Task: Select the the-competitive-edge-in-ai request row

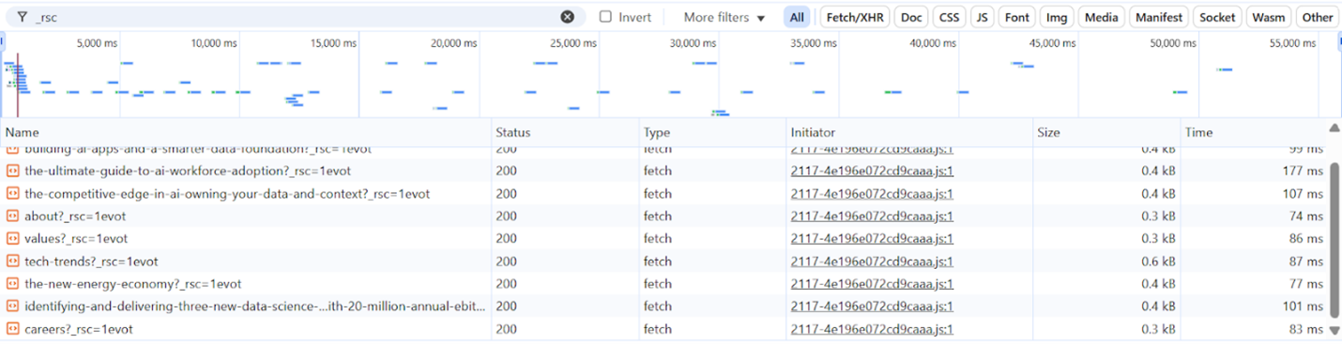Action: tap(663, 193)
